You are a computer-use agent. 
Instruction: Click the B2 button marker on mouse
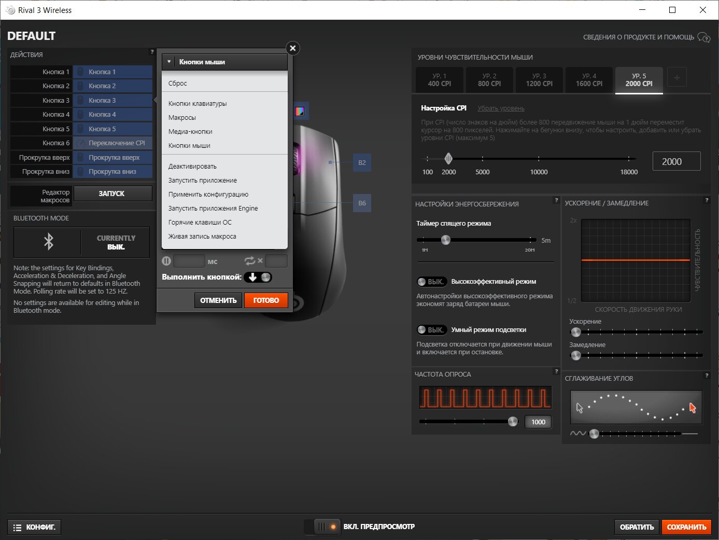pyautogui.click(x=362, y=162)
